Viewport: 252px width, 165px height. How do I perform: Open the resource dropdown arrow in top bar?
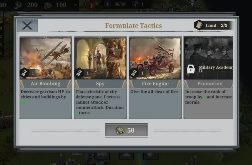coord(76,5)
